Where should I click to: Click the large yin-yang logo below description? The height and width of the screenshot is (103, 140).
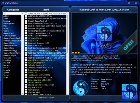point(81,88)
